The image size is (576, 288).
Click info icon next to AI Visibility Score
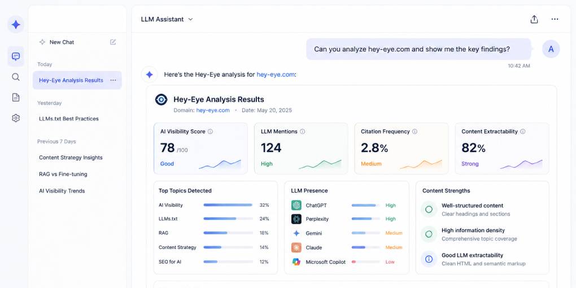pos(210,132)
